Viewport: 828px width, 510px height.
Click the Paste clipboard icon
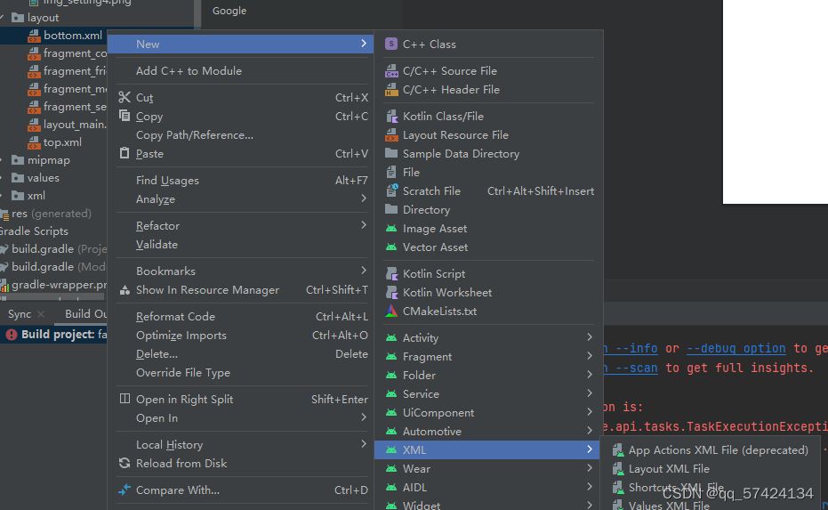click(x=125, y=153)
